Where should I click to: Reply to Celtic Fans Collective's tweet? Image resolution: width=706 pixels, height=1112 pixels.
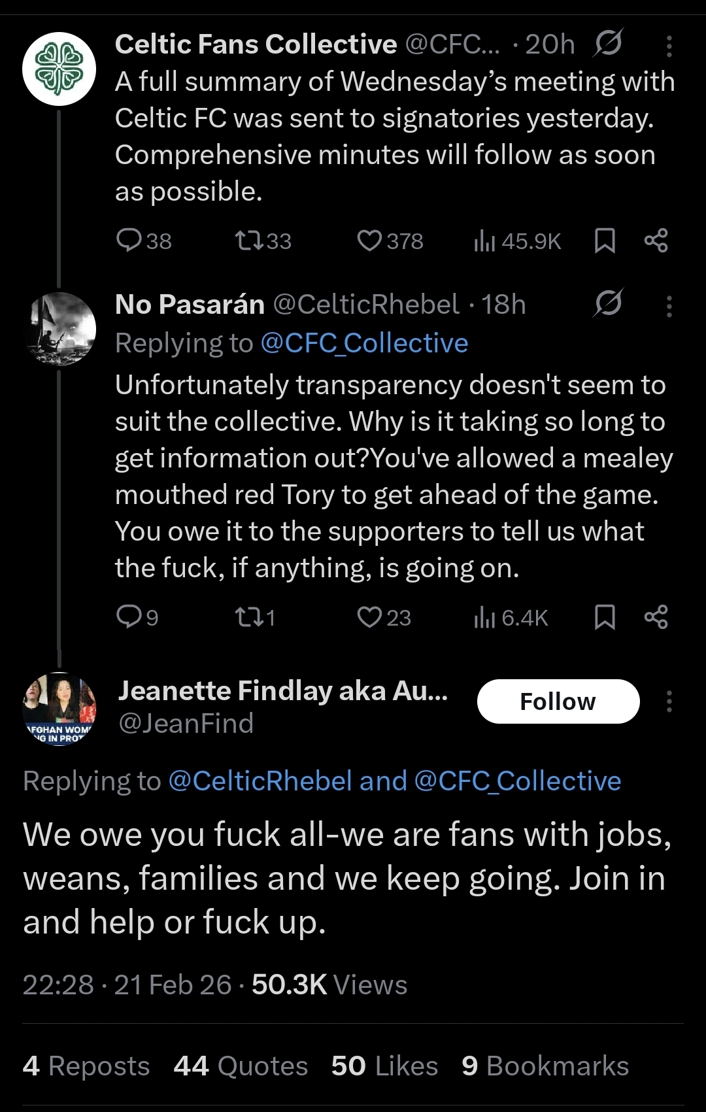pos(129,241)
